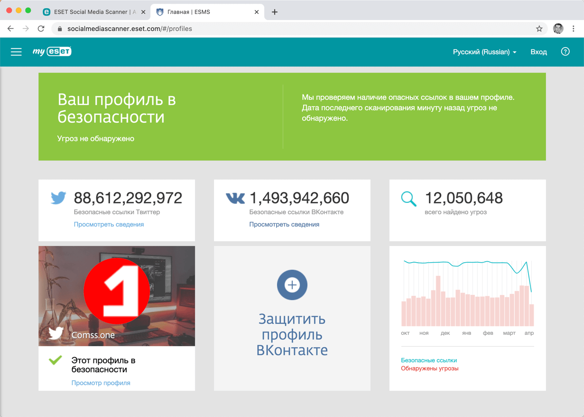Viewport: 584px width, 417px height.
Task: Click the 1,493,942,660 VK links count
Action: (299, 198)
